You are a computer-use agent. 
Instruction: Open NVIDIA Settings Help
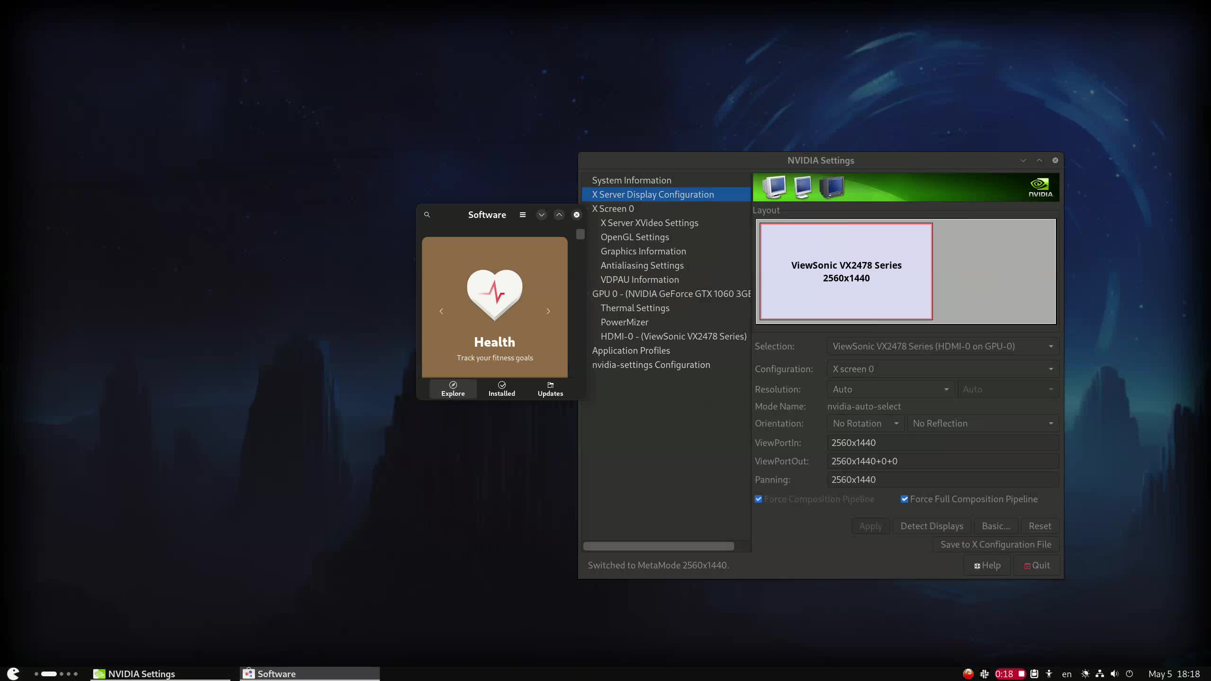987,565
